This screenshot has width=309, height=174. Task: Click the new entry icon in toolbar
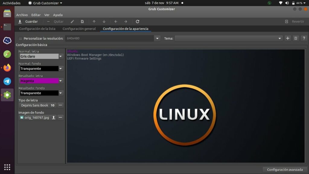tap(82, 21)
